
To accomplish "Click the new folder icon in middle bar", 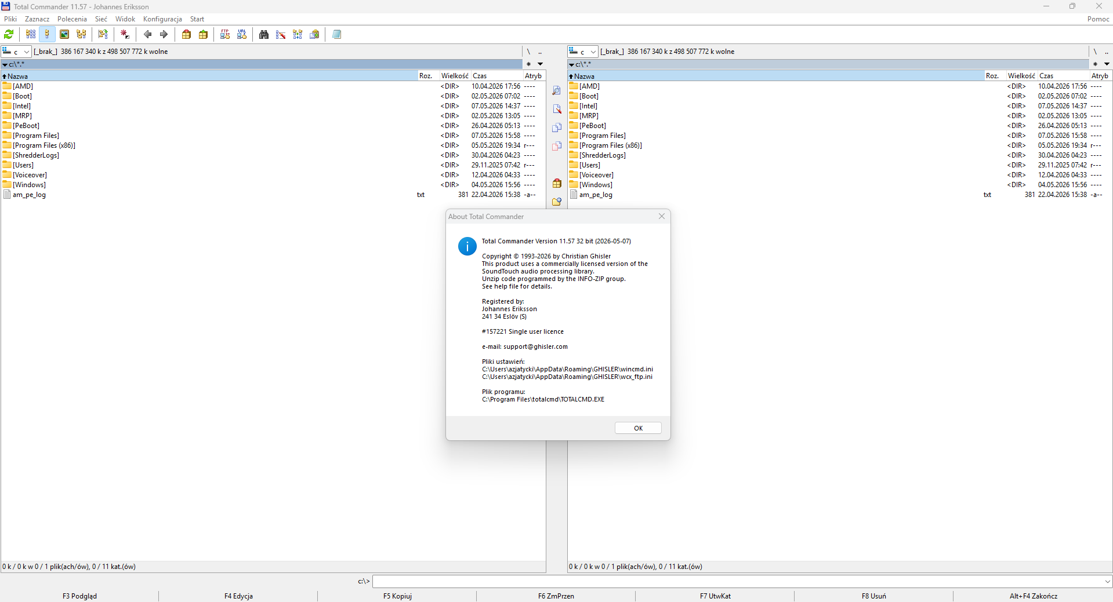I will [557, 202].
